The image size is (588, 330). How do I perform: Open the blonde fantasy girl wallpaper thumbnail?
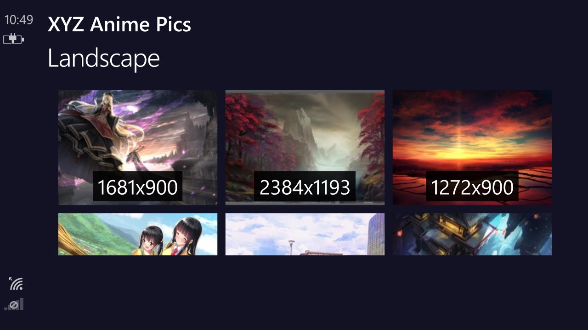(x=138, y=148)
